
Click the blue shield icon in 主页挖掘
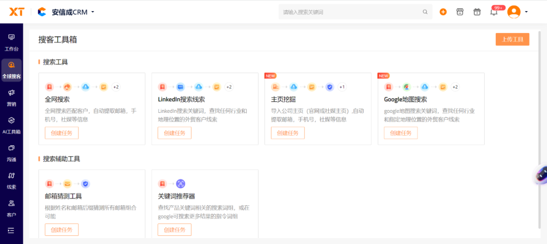330,87
